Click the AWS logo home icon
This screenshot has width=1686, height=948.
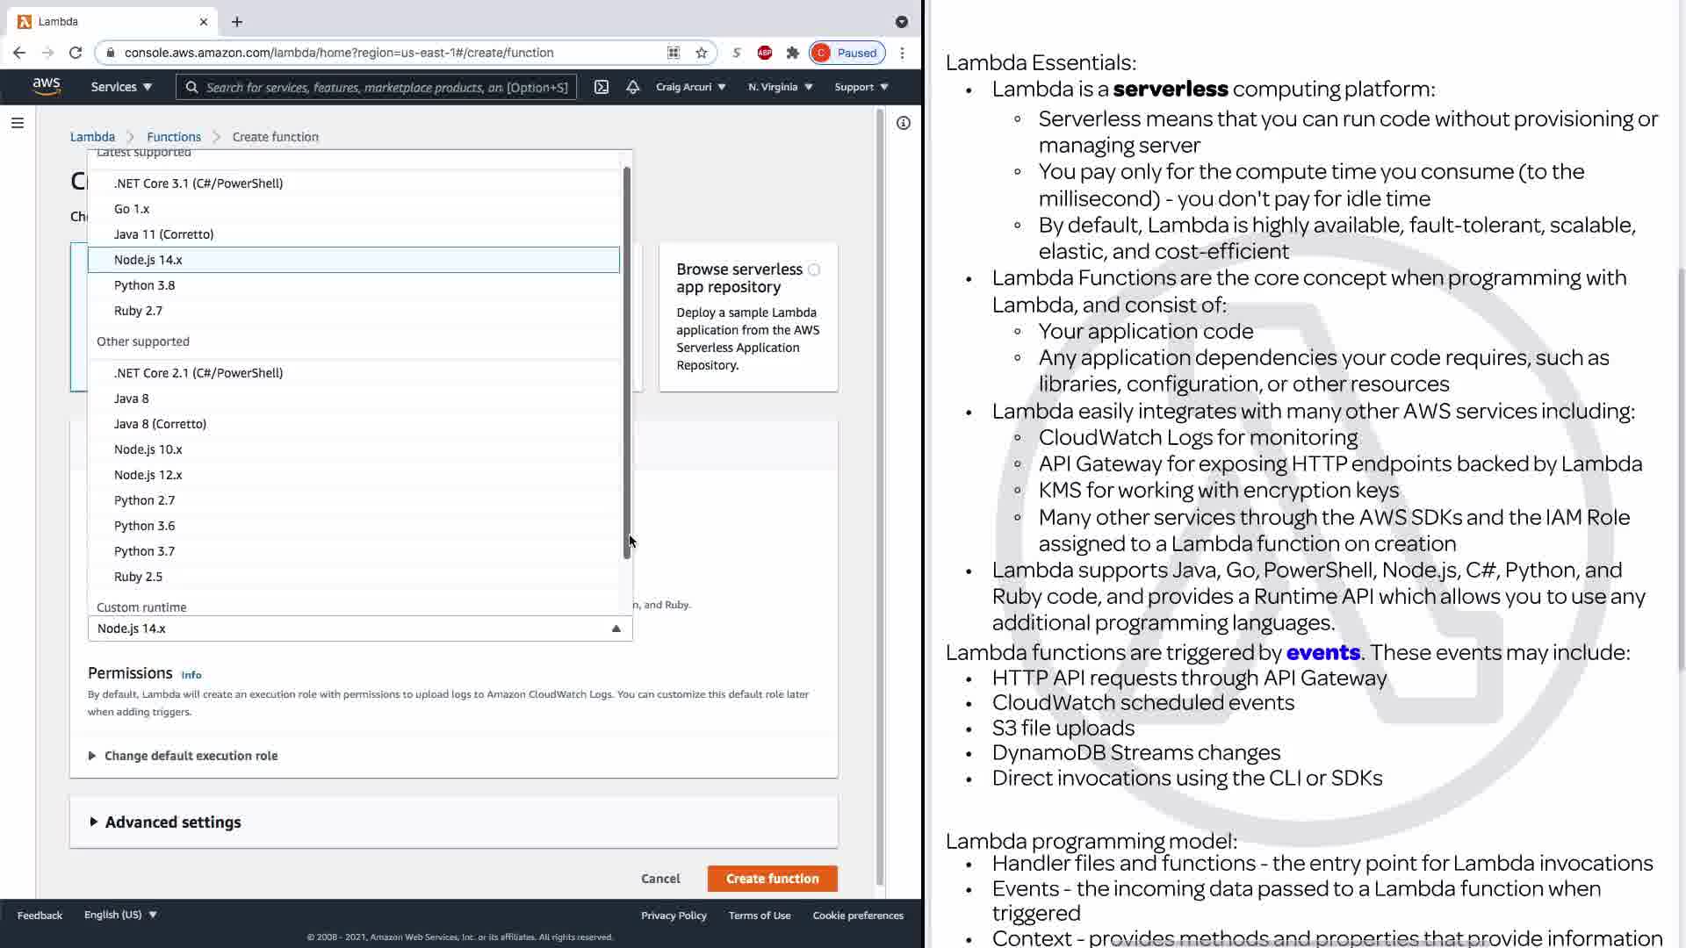[x=46, y=86]
